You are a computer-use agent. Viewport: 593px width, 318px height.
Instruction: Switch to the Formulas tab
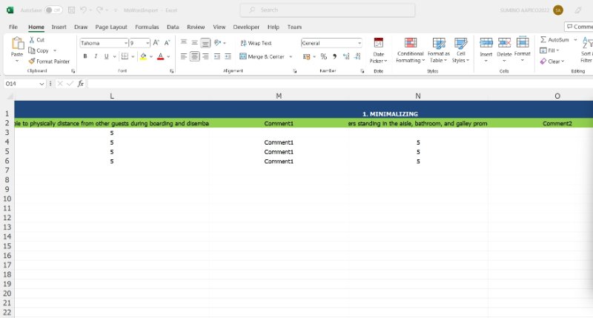(x=147, y=27)
